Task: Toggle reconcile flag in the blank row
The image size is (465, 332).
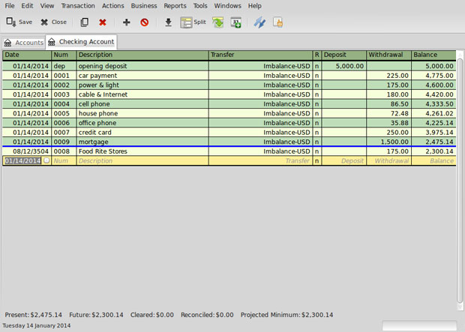Action: pos(317,160)
